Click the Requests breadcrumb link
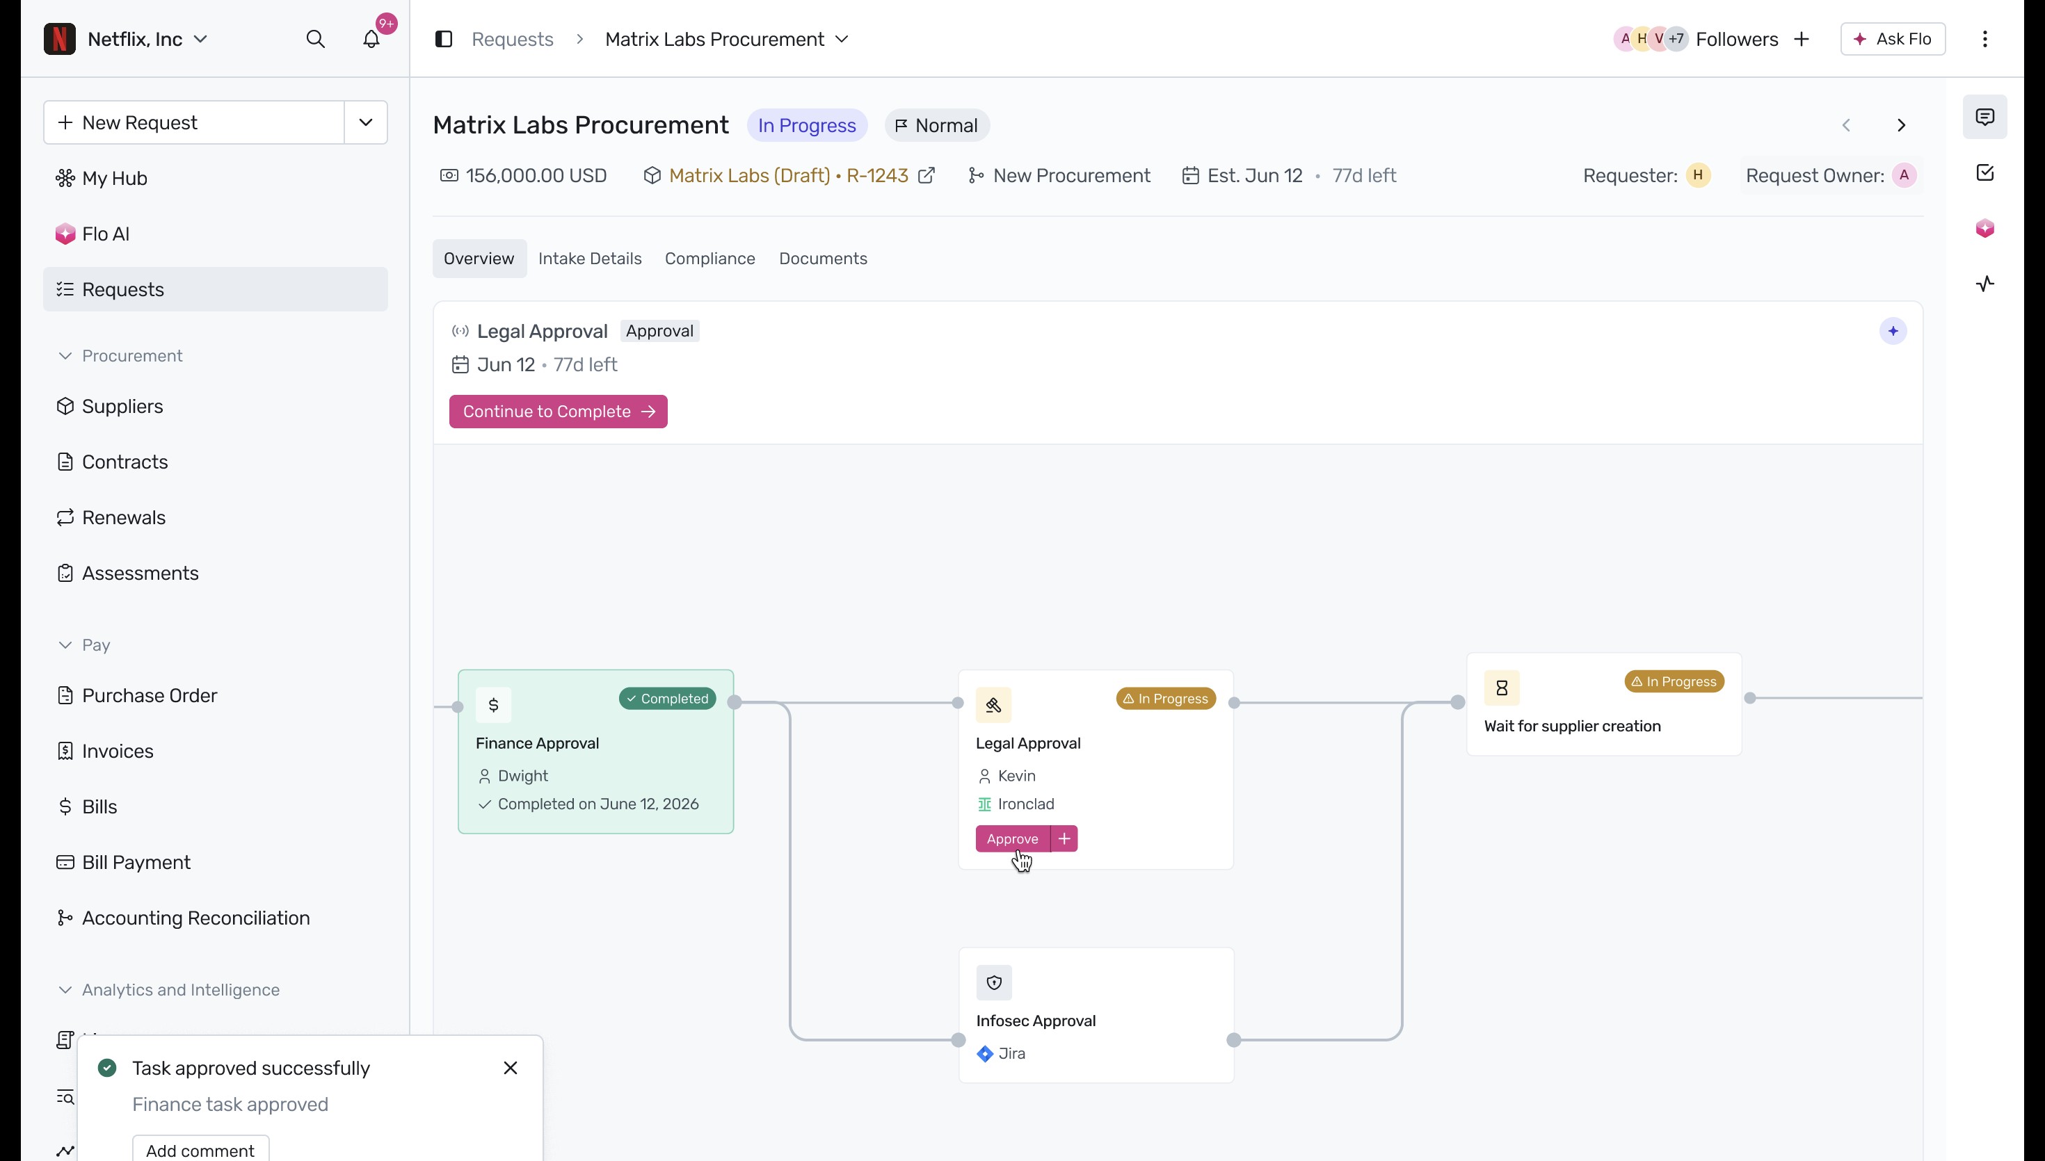Viewport: 2045px width, 1161px height. (x=513, y=39)
